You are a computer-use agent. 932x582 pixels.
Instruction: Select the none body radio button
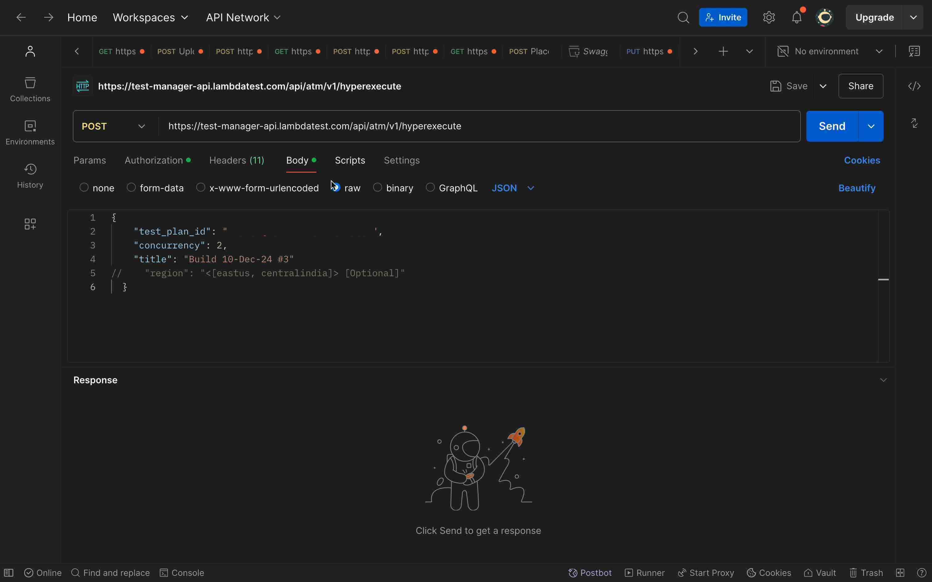(84, 187)
